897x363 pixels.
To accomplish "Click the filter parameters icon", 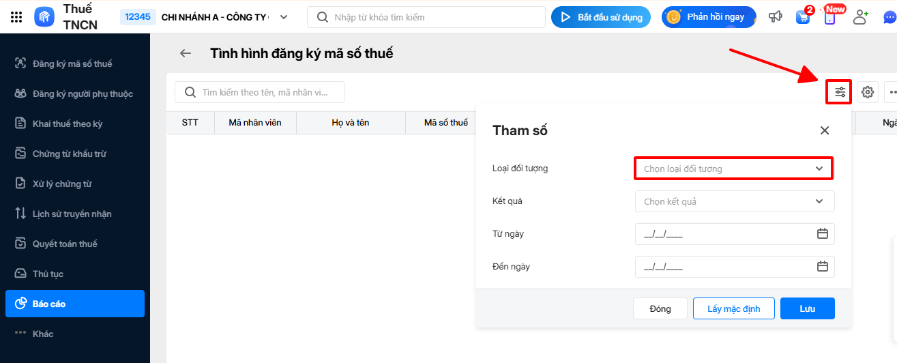I will click(840, 92).
